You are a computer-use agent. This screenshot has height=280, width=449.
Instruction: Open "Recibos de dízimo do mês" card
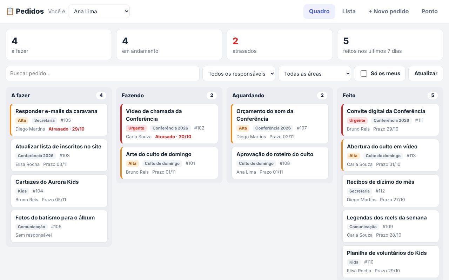click(390, 191)
